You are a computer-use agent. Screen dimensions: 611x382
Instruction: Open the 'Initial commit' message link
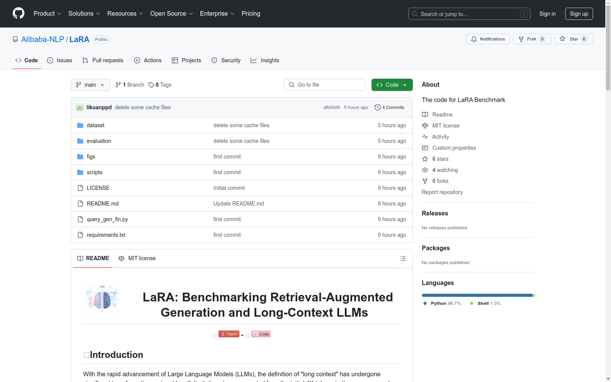pos(229,188)
